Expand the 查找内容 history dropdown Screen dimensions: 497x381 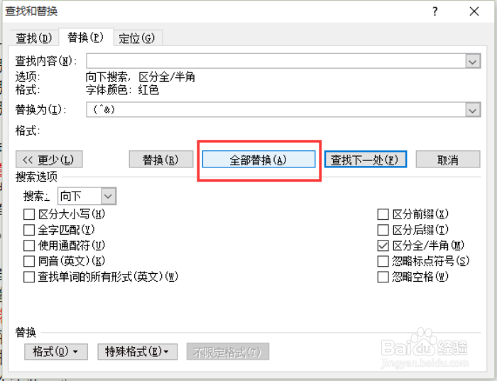(473, 61)
